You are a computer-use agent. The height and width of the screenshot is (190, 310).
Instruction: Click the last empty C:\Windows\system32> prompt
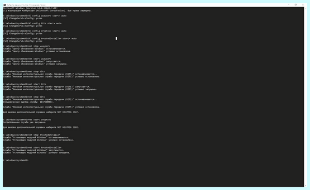[16, 161]
